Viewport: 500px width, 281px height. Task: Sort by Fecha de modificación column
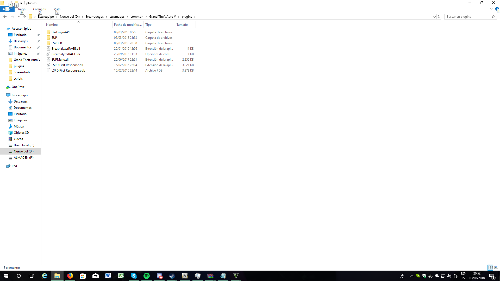click(128, 25)
